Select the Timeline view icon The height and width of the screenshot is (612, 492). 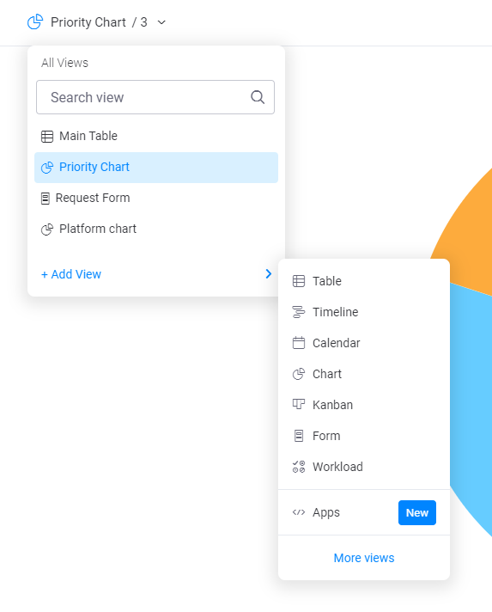299,312
